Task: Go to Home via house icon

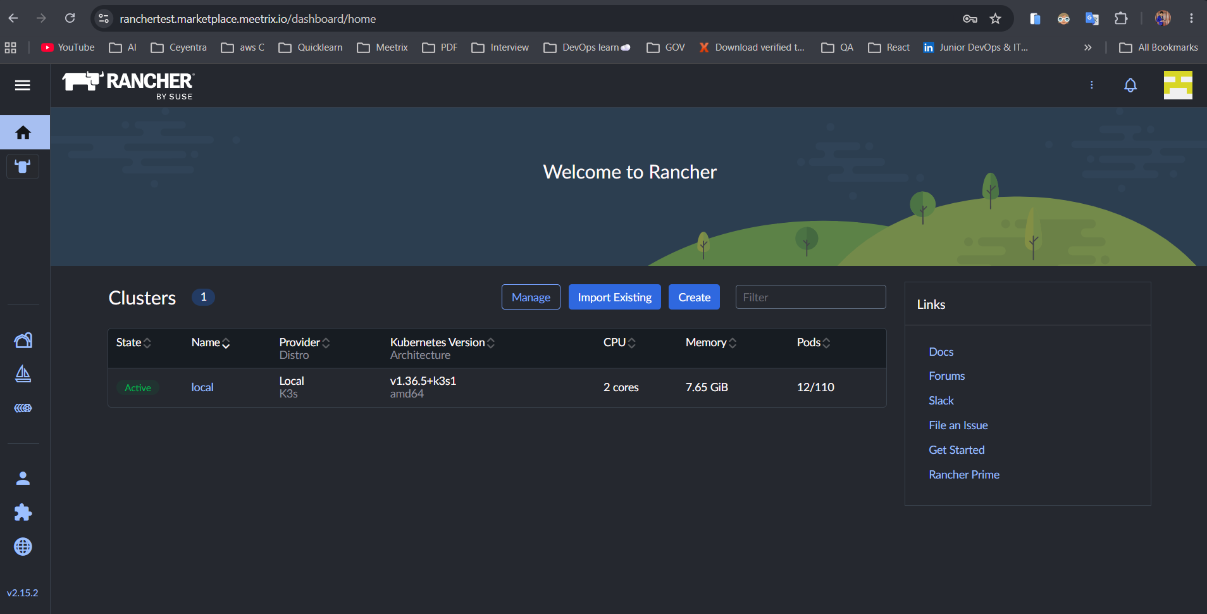Action: tap(23, 132)
